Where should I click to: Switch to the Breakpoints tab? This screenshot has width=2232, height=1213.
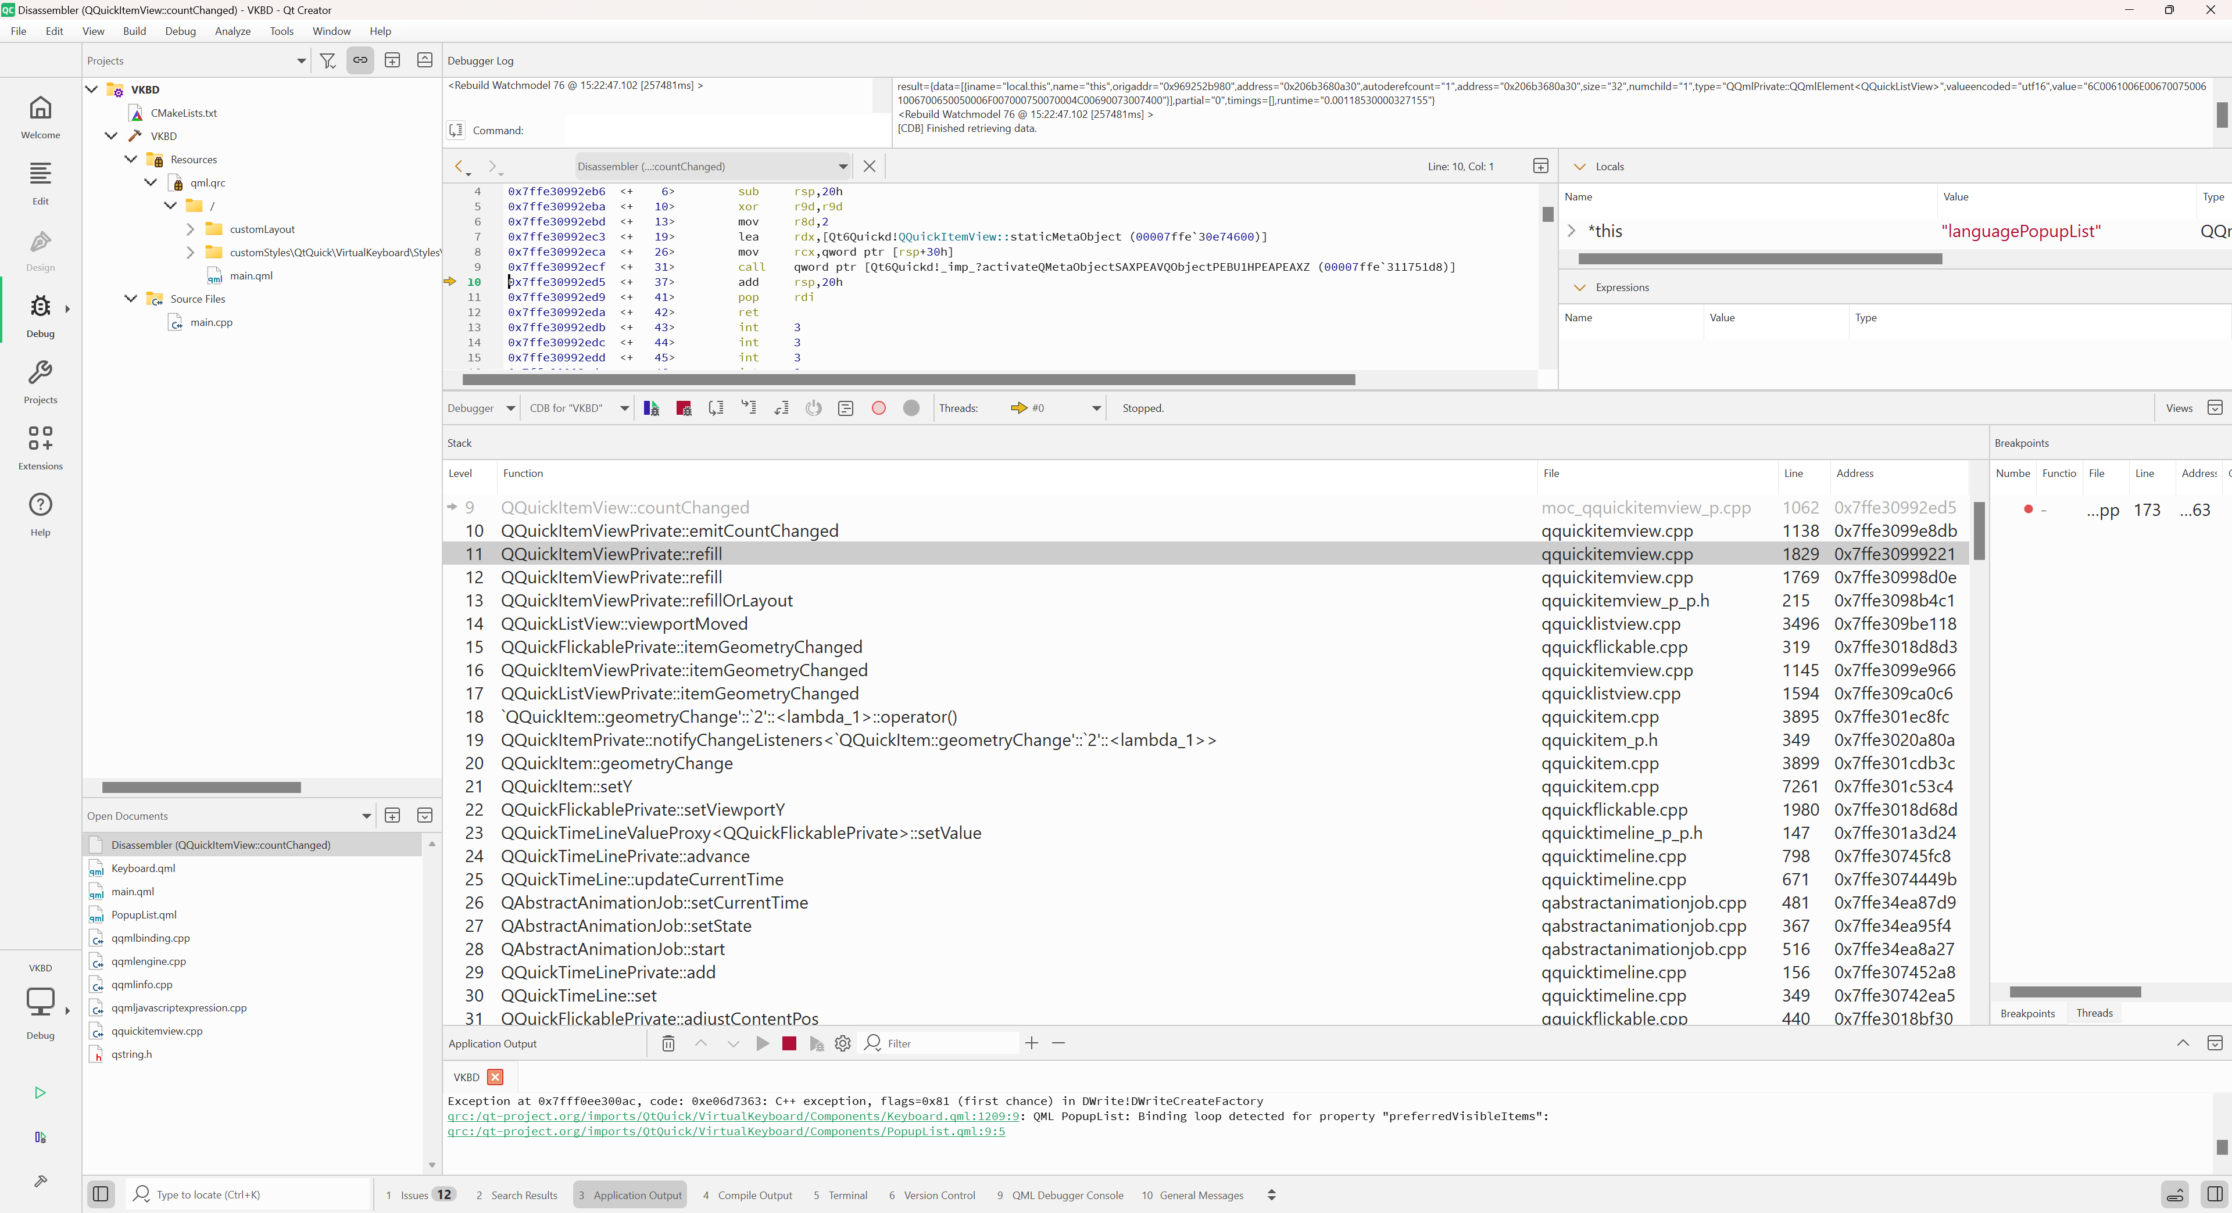pos(2027,1013)
